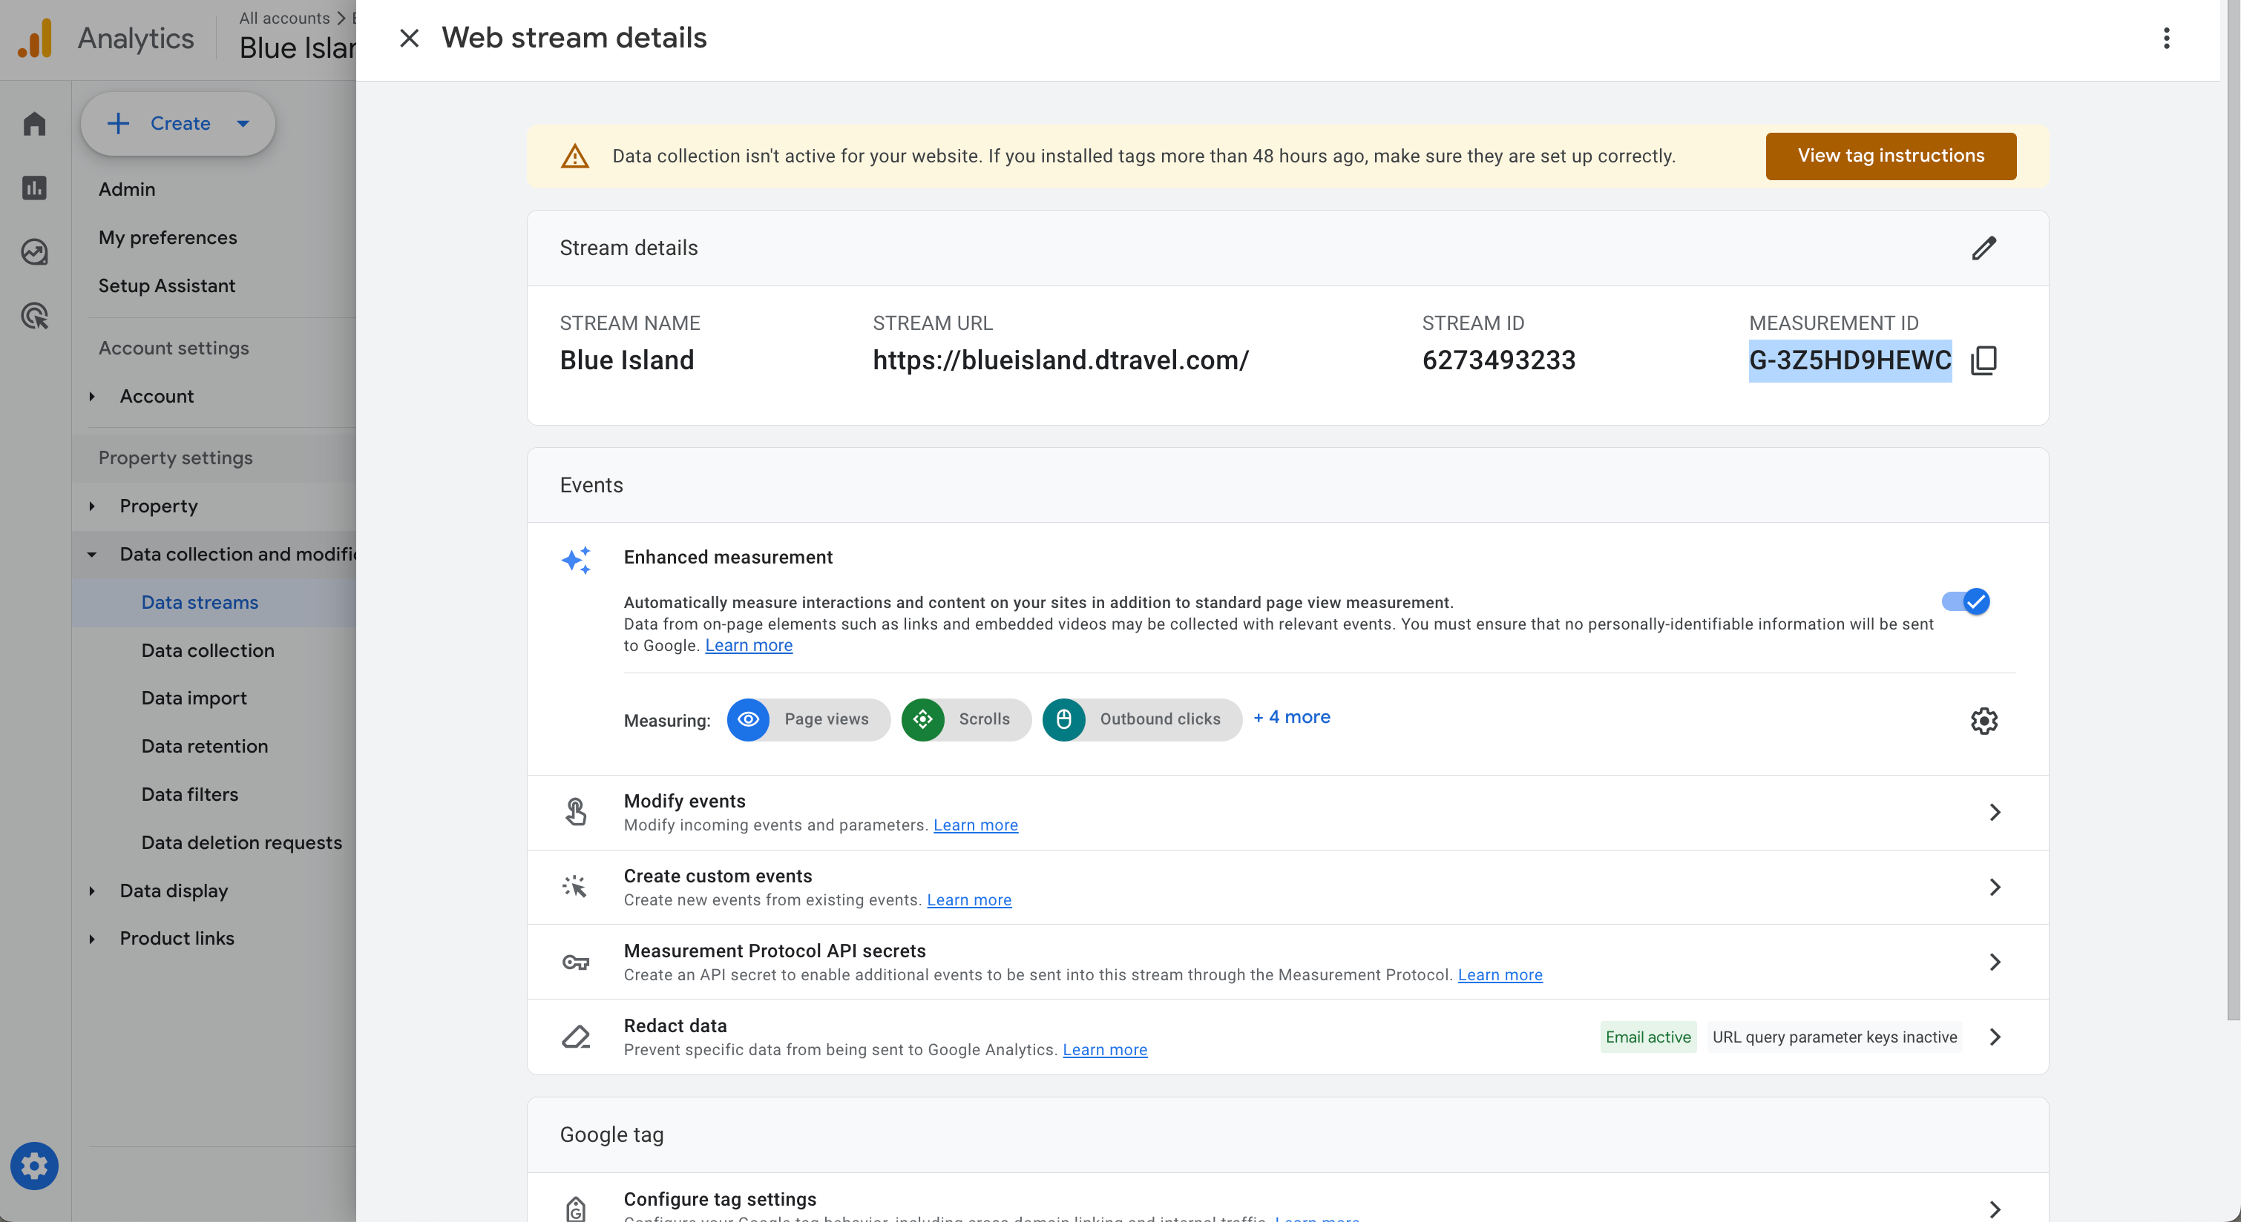This screenshot has width=2241, height=1222.
Task: Click the Enhanced measurement sparkle icon
Action: coord(576,560)
